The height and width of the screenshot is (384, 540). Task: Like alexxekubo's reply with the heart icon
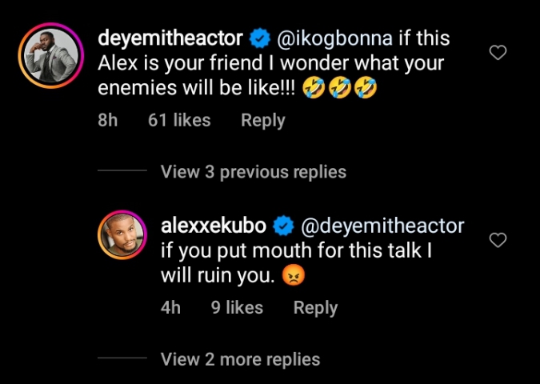click(x=498, y=240)
